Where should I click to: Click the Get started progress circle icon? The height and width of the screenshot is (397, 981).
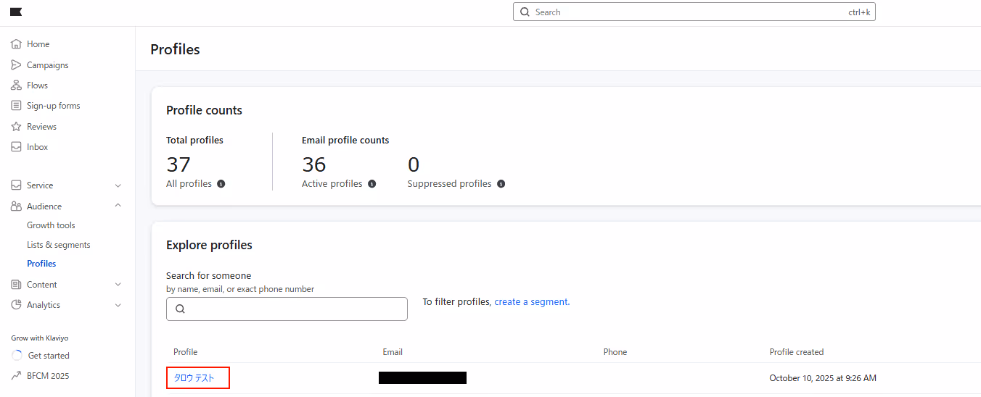[17, 356]
